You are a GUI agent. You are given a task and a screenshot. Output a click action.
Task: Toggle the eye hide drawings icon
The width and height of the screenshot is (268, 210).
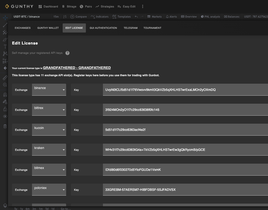click(5, 116)
